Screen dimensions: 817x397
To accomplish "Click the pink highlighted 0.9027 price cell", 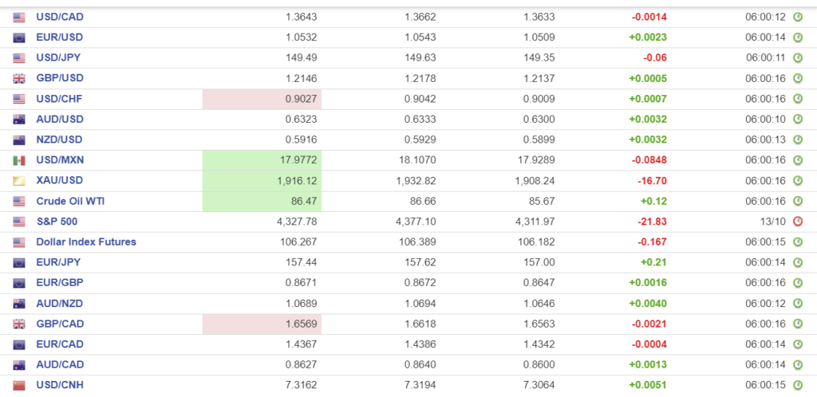I will click(262, 99).
